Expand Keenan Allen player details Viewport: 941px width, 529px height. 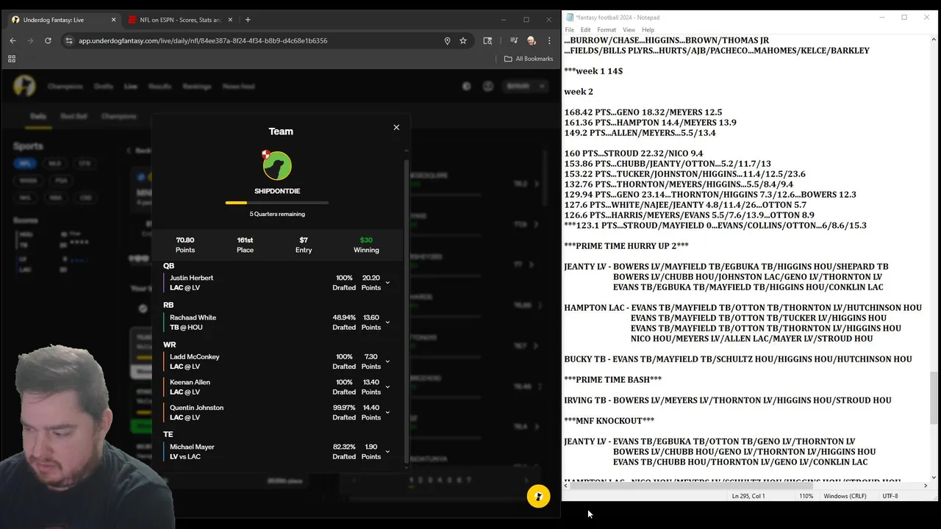click(x=387, y=387)
